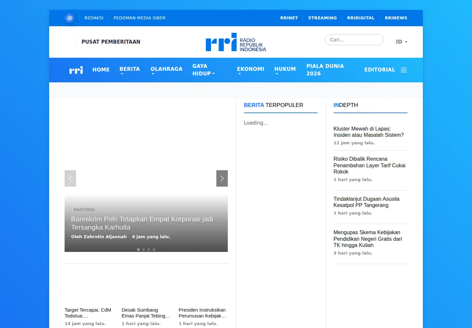
Task: Open RRIDIGITAL in the top bar
Action: pos(361,18)
